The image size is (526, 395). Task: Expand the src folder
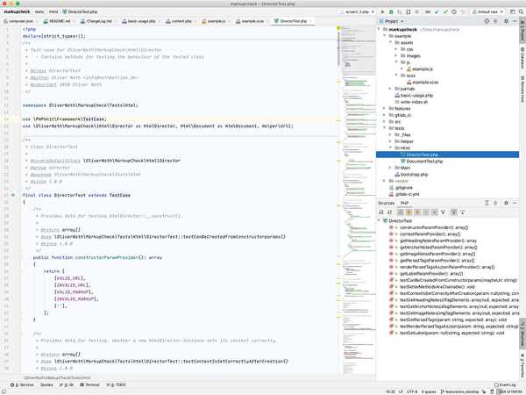point(385,122)
